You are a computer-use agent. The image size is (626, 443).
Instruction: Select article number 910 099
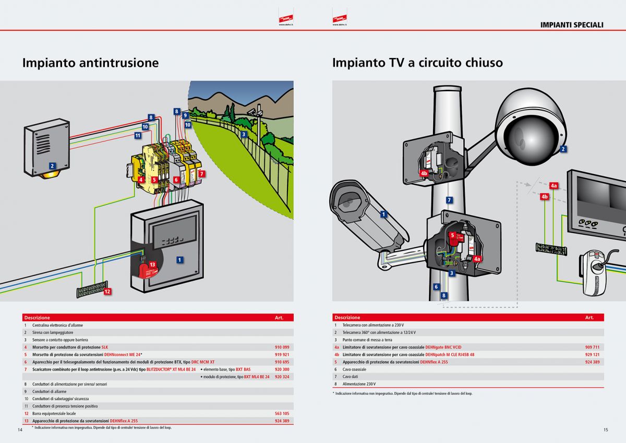point(282,347)
